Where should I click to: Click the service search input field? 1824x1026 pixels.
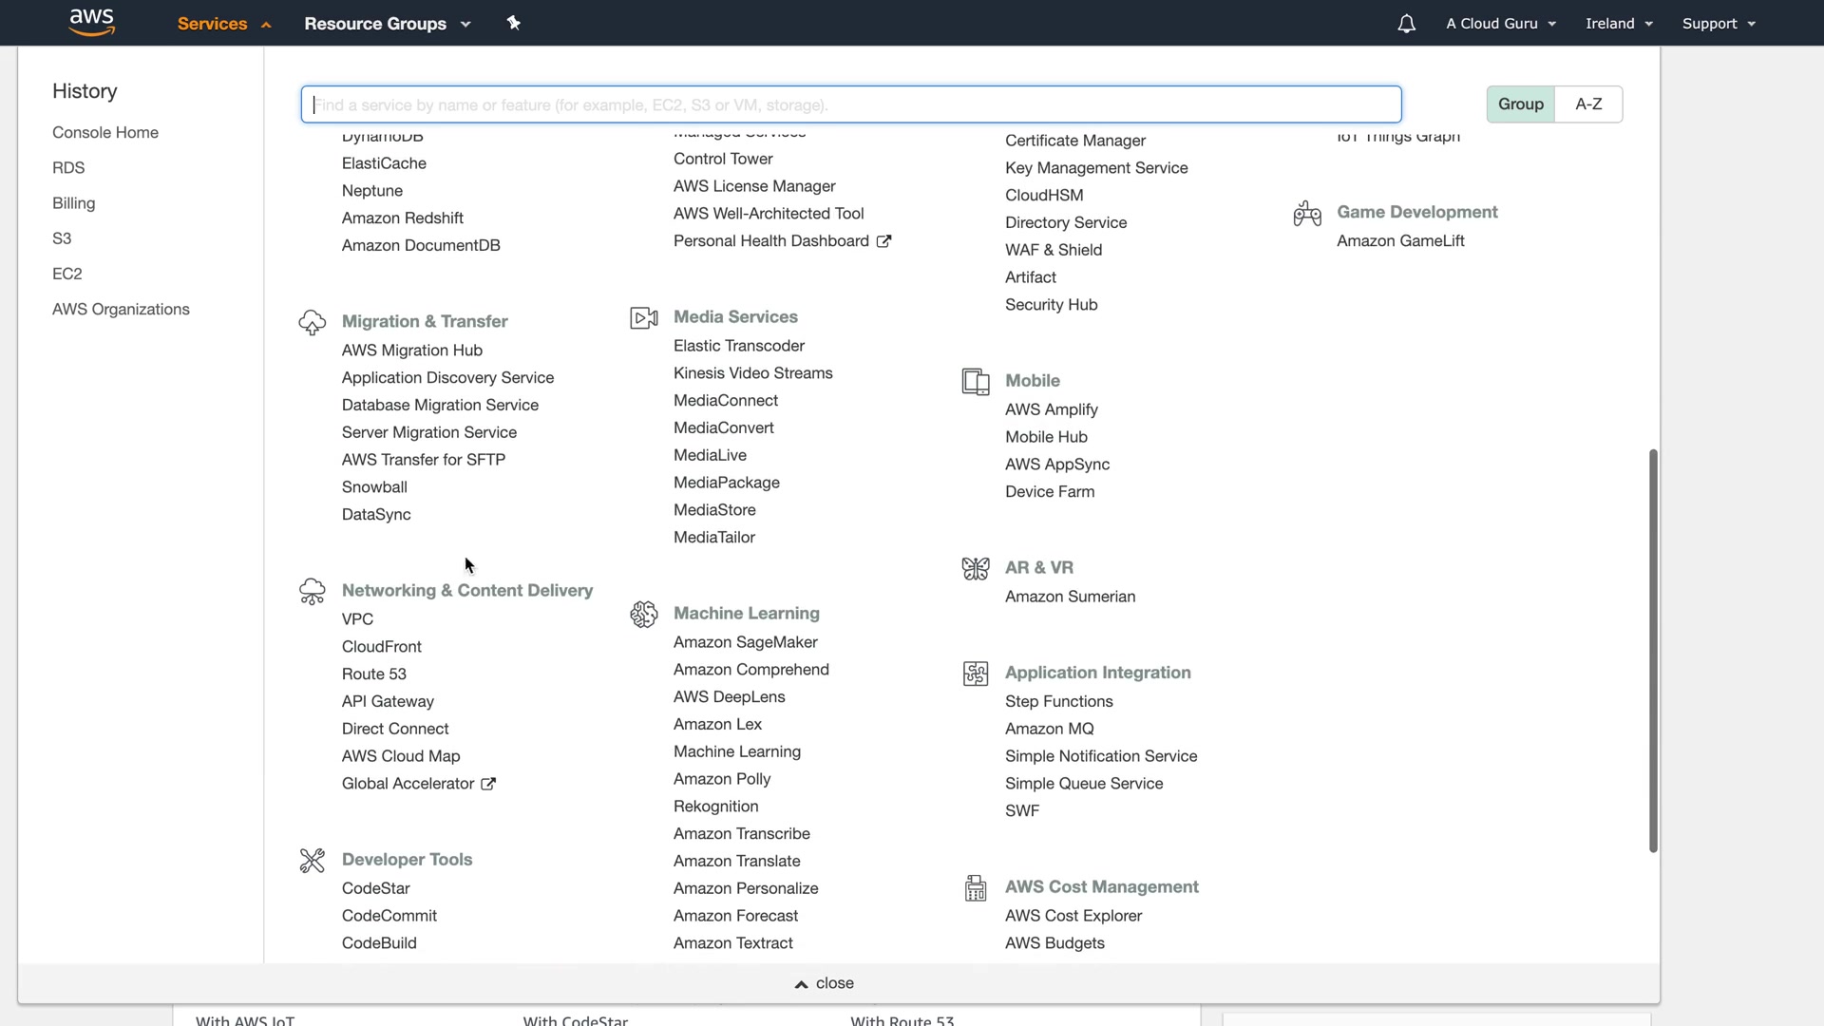click(x=851, y=104)
